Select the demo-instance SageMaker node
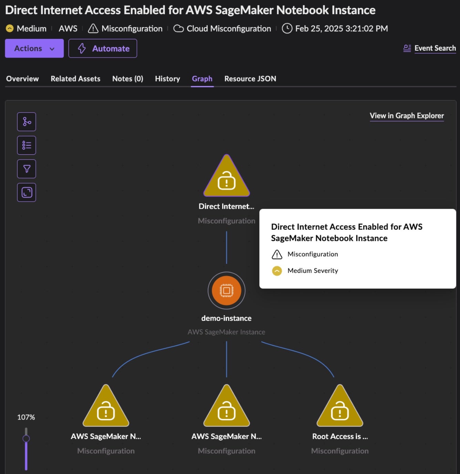The width and height of the screenshot is (460, 474). [x=226, y=291]
